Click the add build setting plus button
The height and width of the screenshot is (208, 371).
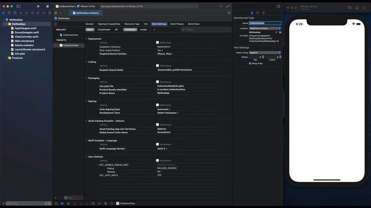[154, 29]
